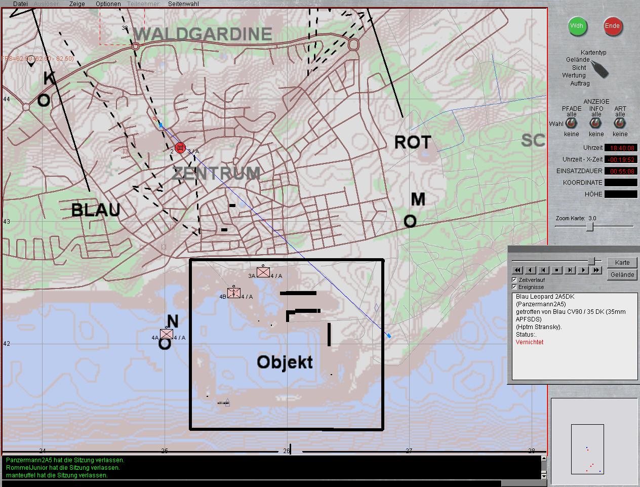Click the Karte button in replay panel

(622, 262)
